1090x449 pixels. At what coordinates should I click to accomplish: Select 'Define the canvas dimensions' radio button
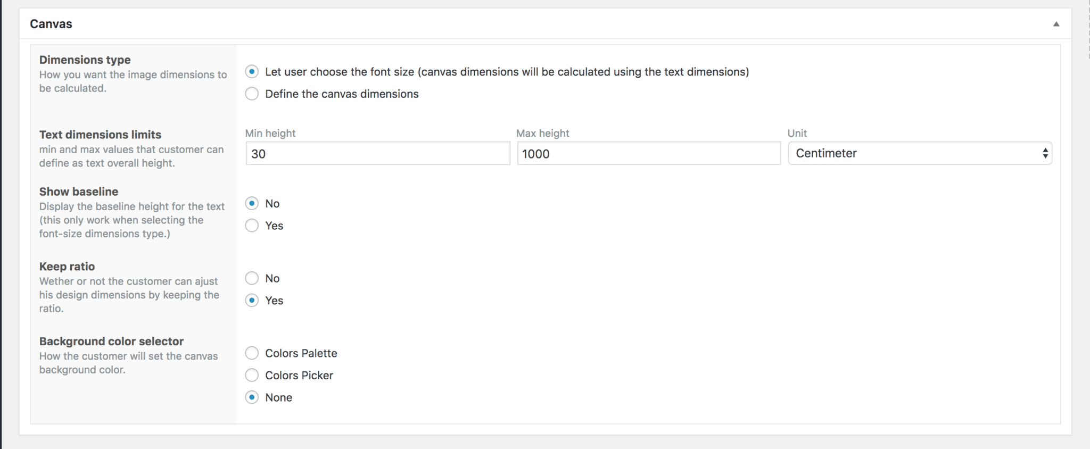point(252,94)
